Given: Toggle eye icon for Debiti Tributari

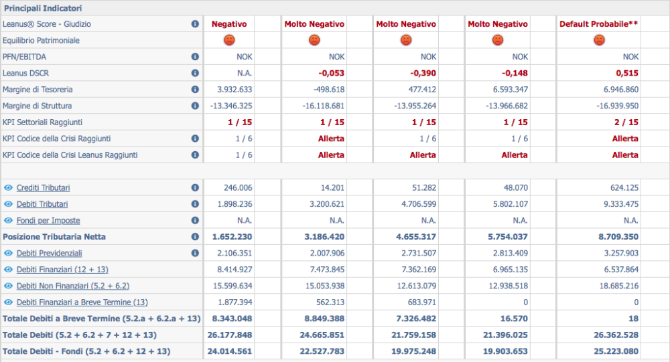Looking at the screenshot, I should 8,204.
